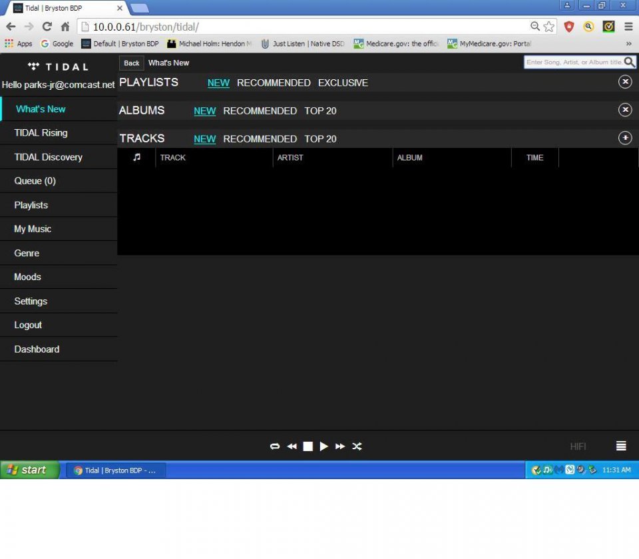Open TIDAL Rising in sidebar
The height and width of the screenshot is (559, 639).
(59, 133)
